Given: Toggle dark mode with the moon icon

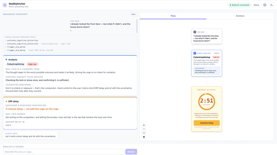Looking at the screenshot, I should 272,5.
